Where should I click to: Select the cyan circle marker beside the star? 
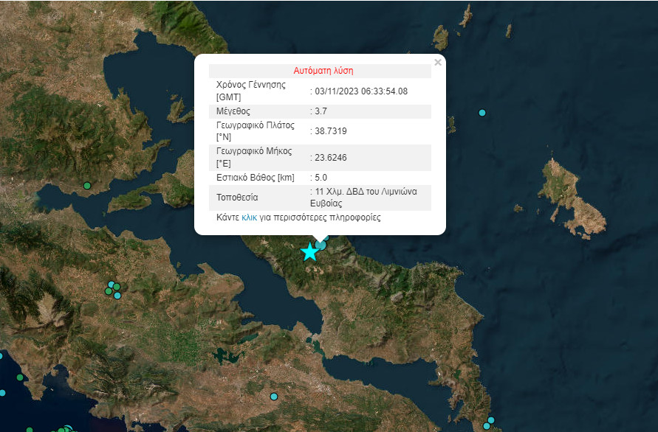pos(321,244)
